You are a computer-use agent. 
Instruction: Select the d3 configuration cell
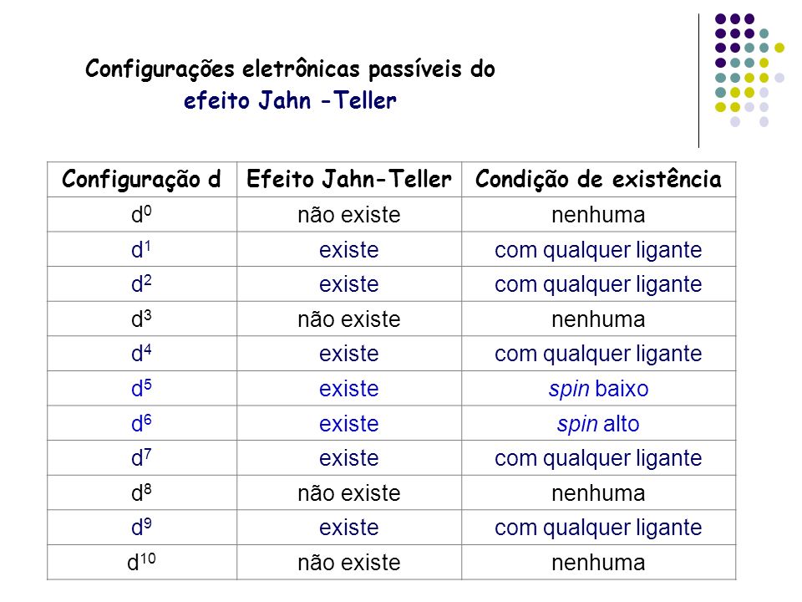142,319
